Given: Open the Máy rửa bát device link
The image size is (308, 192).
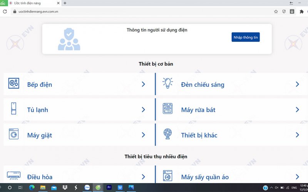Looking at the screenshot, I should coord(198,110).
